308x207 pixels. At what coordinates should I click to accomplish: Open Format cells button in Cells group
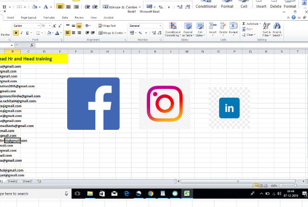(x=234, y=29)
